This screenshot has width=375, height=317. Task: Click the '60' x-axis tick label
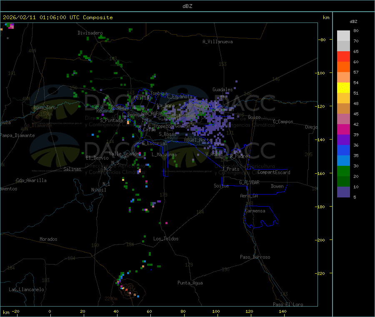point(149,311)
